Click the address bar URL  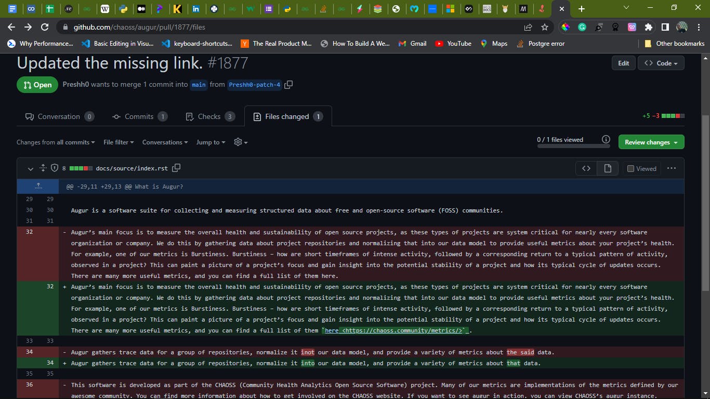139,27
